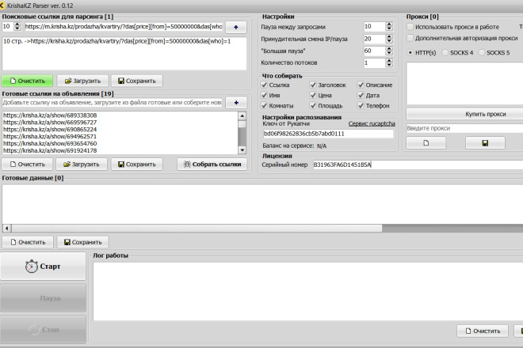The width and height of the screenshot is (523, 348).
Task: Clear search links with green Очистить button
Action: (28, 81)
